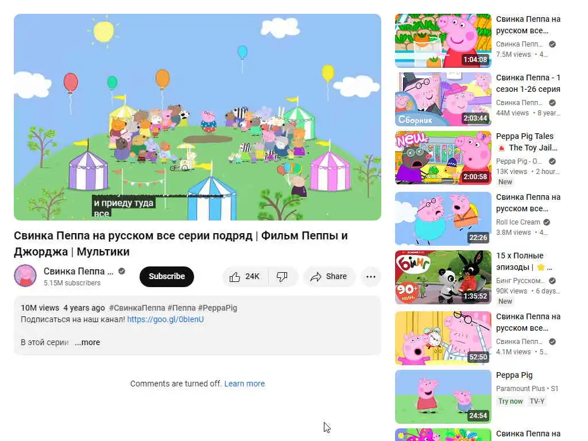Open the Свинка Пеппа channel avatar
Image resolution: width=588 pixels, height=441 pixels.
coord(25,276)
